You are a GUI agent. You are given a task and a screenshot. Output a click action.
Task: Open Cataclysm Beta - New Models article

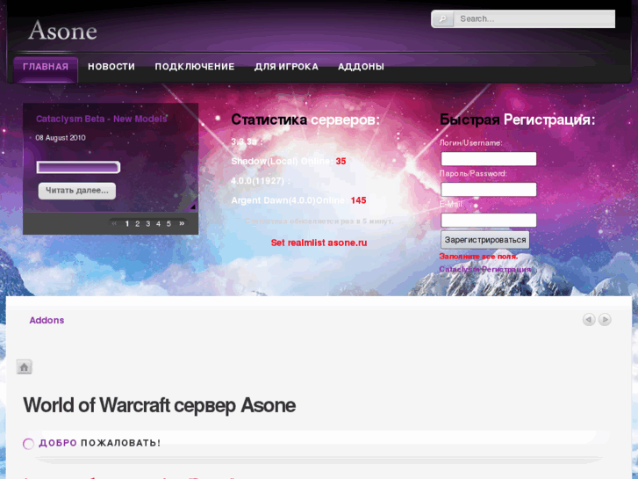pyautogui.click(x=101, y=119)
